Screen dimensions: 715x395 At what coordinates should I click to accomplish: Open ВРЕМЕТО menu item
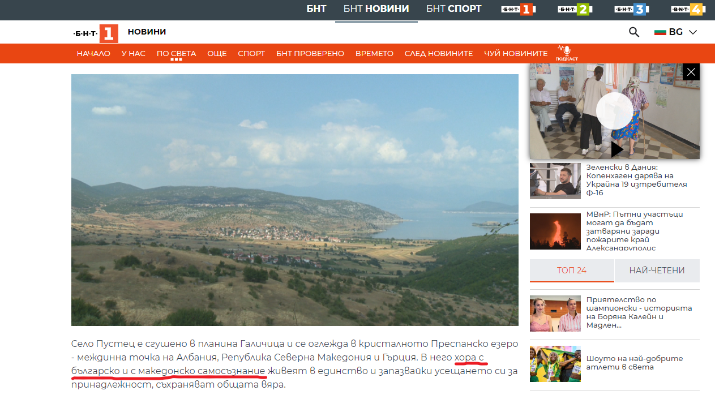click(x=374, y=53)
